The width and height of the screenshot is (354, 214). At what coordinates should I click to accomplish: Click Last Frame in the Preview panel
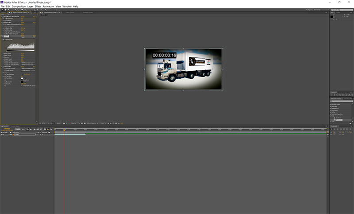(343, 95)
